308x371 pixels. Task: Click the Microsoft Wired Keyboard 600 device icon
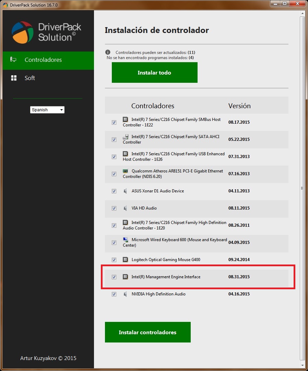[x=126, y=240]
